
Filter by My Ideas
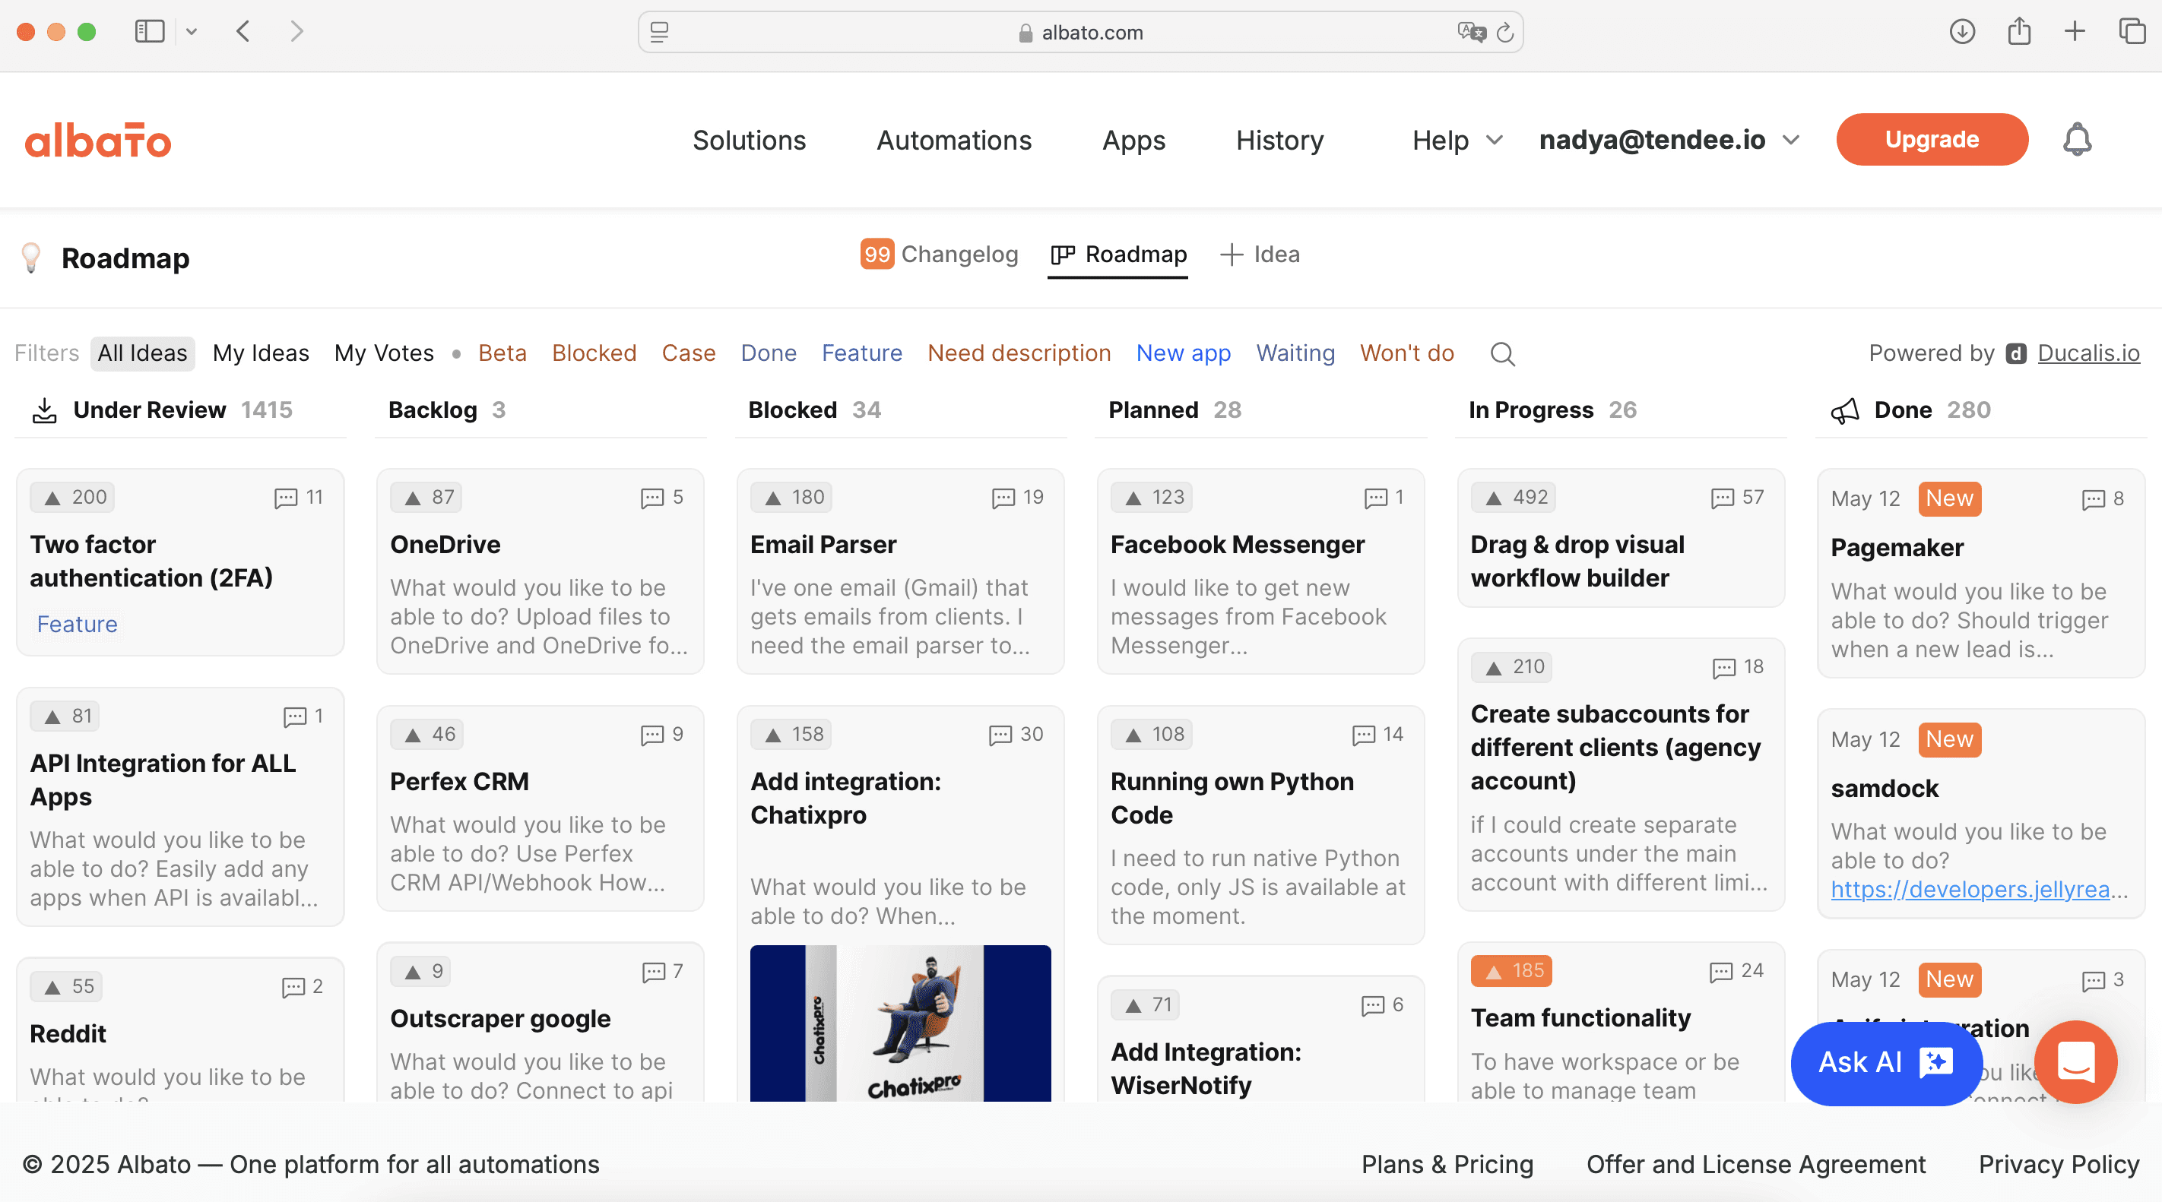coord(261,353)
